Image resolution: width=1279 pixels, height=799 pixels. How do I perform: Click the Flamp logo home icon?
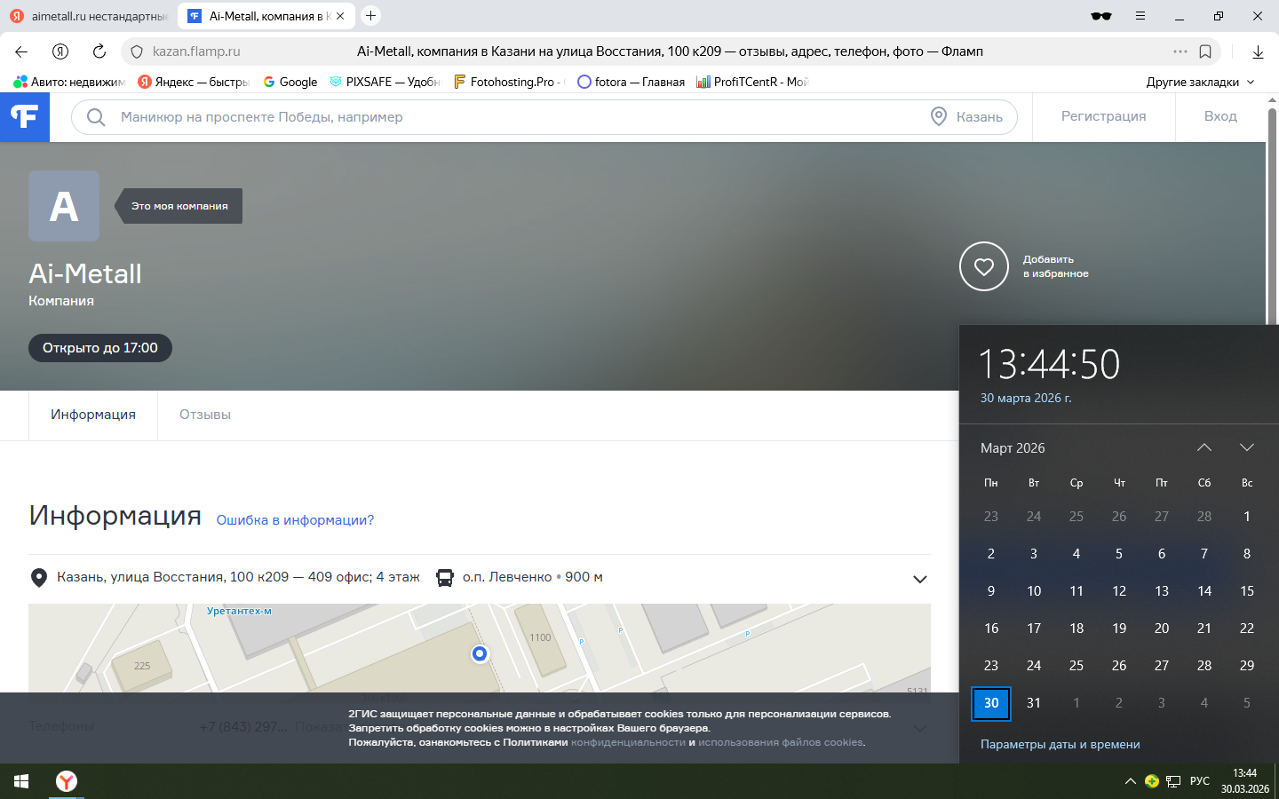point(24,117)
